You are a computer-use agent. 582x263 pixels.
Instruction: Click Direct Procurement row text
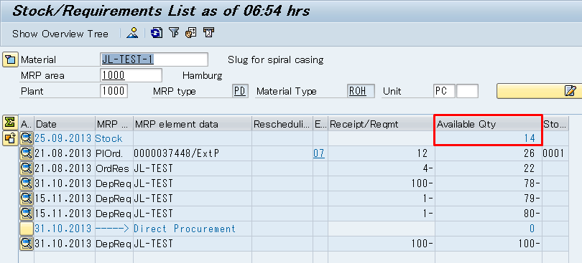pos(185,229)
